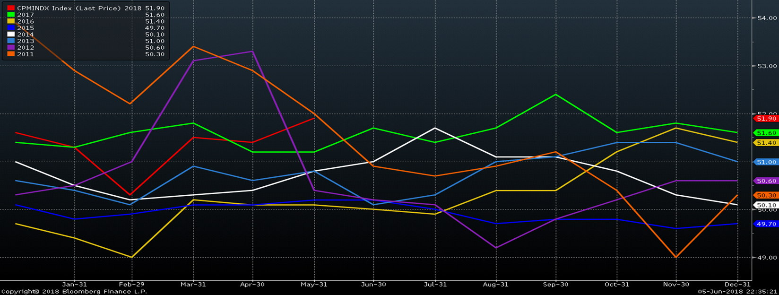This screenshot has width=779, height=295.
Task: Click the Sep-30 date axis label
Action: coord(555,284)
